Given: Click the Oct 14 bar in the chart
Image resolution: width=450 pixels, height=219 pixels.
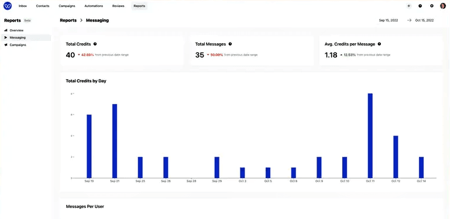Looking at the screenshot, I should (421, 168).
